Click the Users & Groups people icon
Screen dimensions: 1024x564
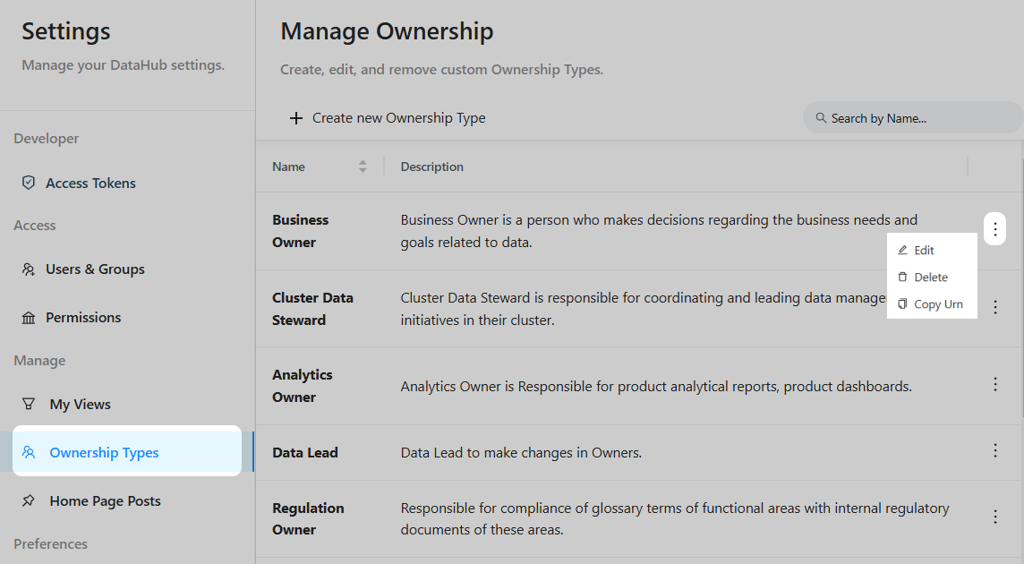pyautogui.click(x=29, y=269)
